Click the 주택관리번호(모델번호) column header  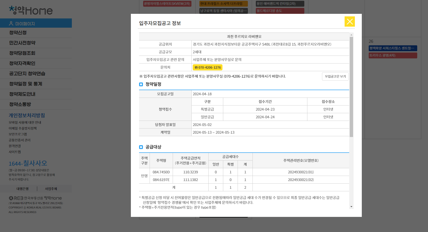(x=301, y=161)
